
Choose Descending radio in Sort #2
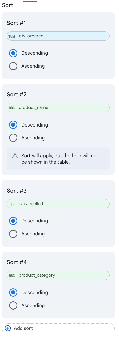13,125
